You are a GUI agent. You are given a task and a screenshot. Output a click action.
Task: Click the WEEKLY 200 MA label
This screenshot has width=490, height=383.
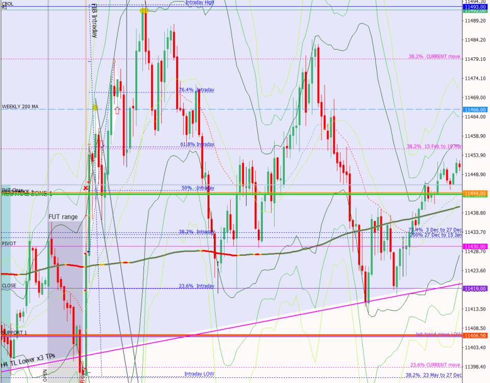click(20, 106)
